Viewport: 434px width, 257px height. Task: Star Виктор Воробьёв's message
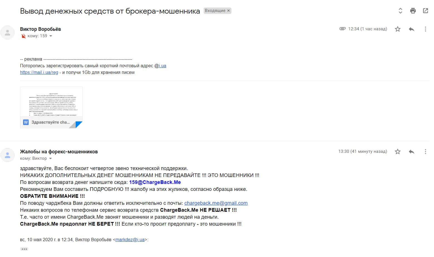click(x=398, y=29)
